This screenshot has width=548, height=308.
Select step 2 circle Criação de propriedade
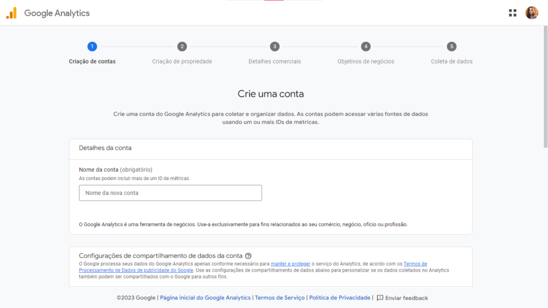pyautogui.click(x=182, y=47)
